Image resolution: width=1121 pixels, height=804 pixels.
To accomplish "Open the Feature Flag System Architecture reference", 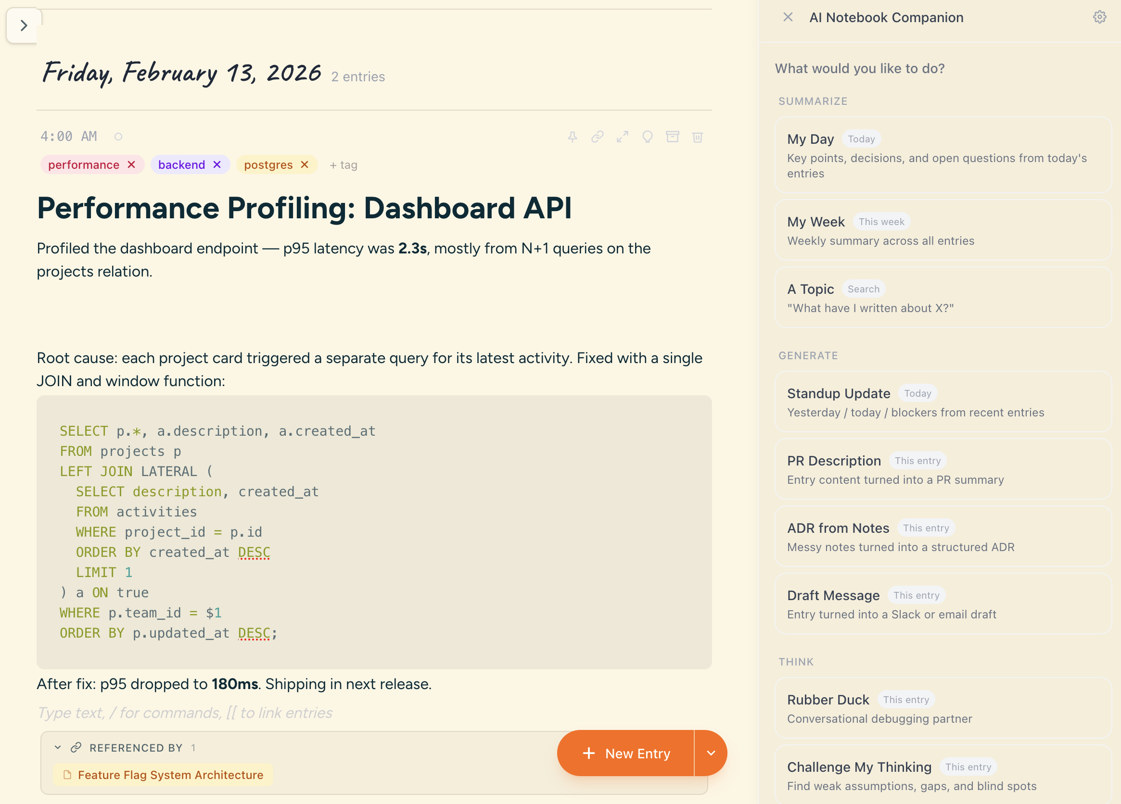I will pyautogui.click(x=170, y=775).
